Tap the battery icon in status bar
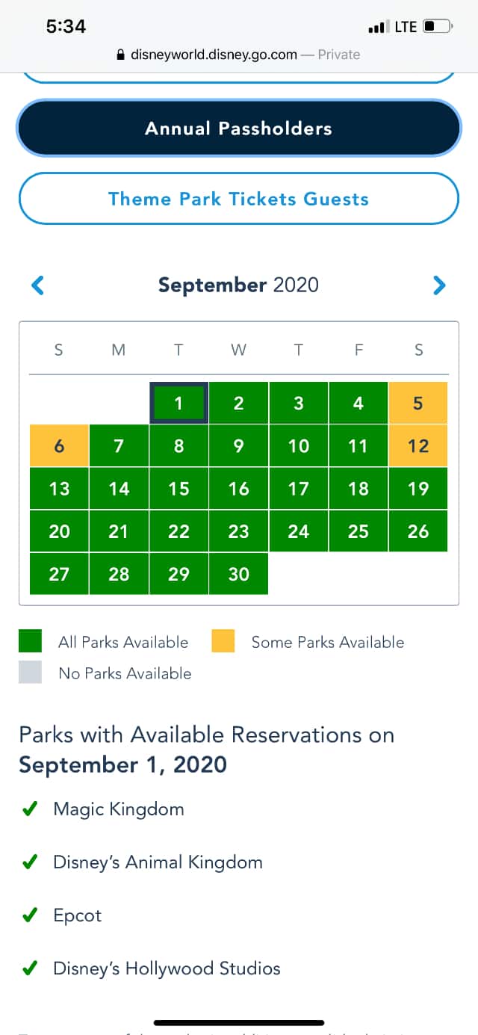This screenshot has width=478, height=1035. tap(438, 27)
